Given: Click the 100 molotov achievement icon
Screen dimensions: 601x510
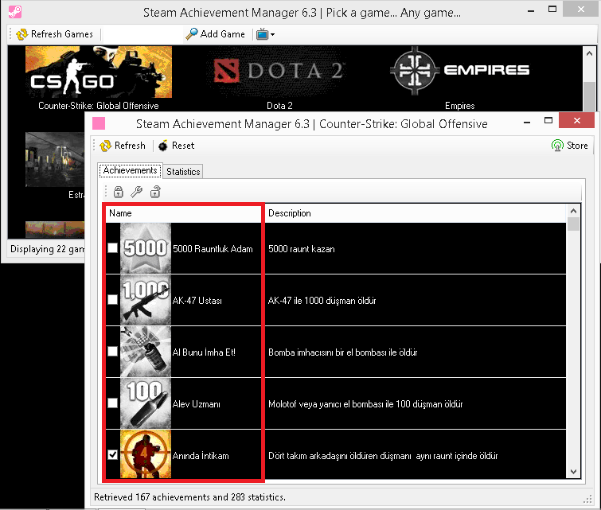Looking at the screenshot, I should click(146, 403).
